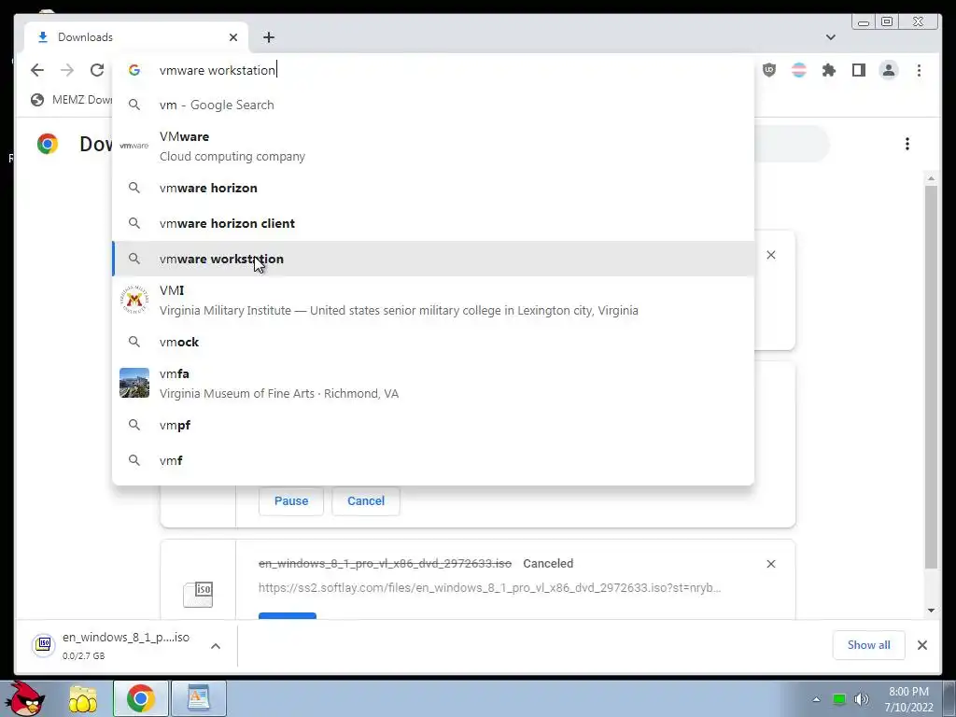Choose the vmfa Virginia Museum suggestion
This screenshot has height=717, width=956.
(x=433, y=384)
